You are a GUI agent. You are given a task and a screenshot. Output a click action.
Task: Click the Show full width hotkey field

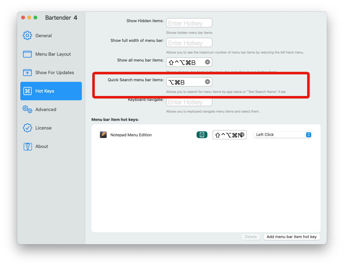point(189,42)
